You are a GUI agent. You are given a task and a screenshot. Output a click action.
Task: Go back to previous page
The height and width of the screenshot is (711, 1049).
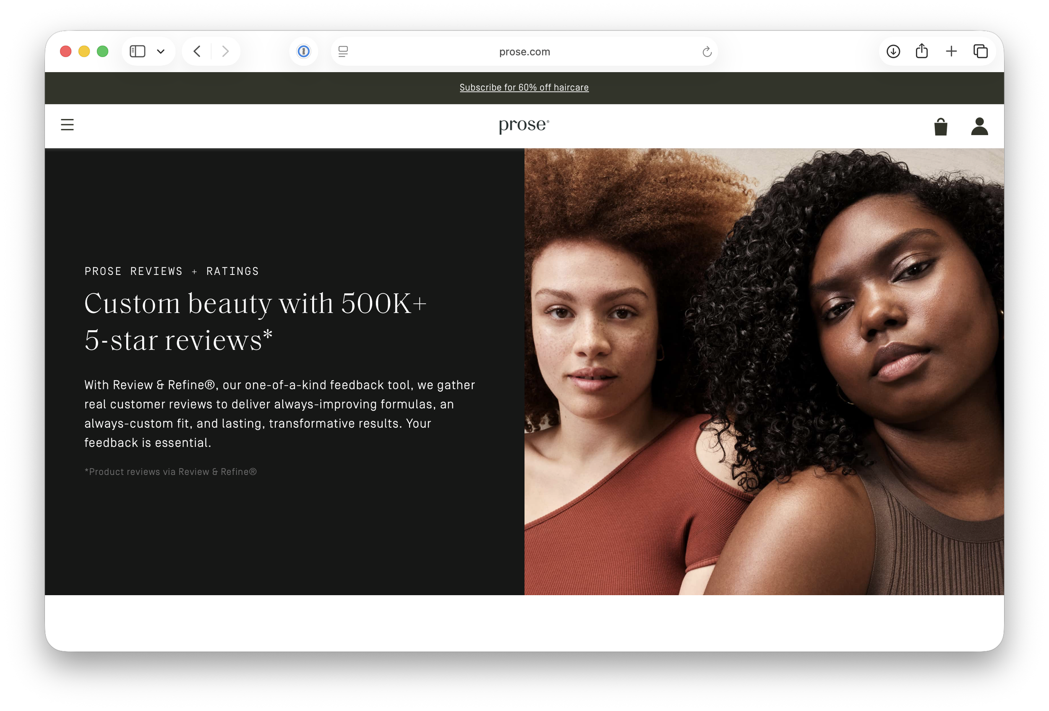tap(197, 52)
